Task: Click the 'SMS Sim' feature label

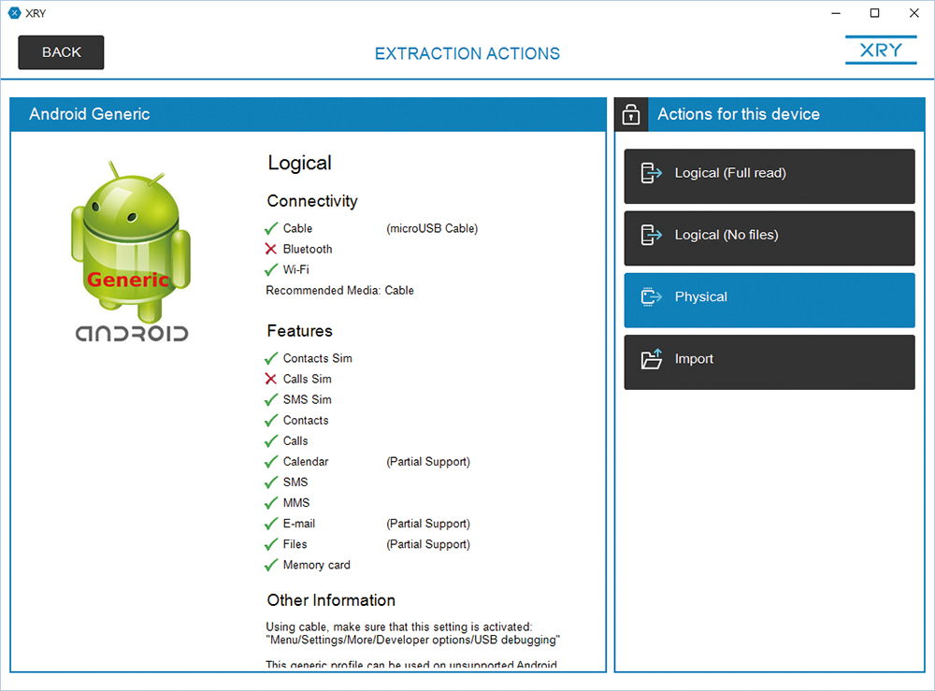Action: (307, 399)
